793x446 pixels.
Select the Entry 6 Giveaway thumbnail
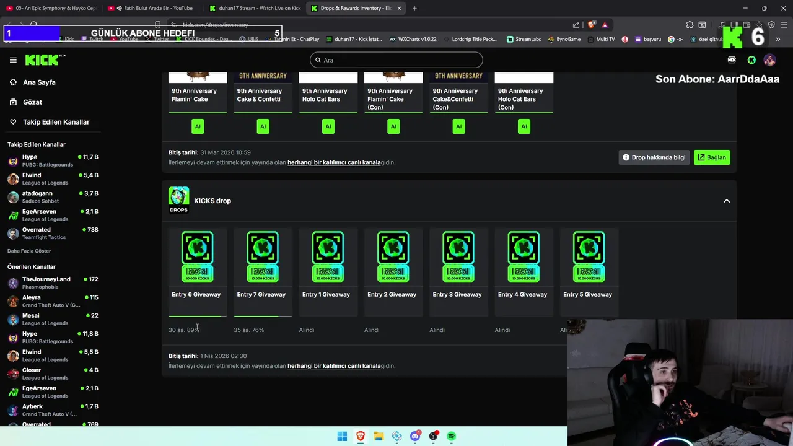198,256
